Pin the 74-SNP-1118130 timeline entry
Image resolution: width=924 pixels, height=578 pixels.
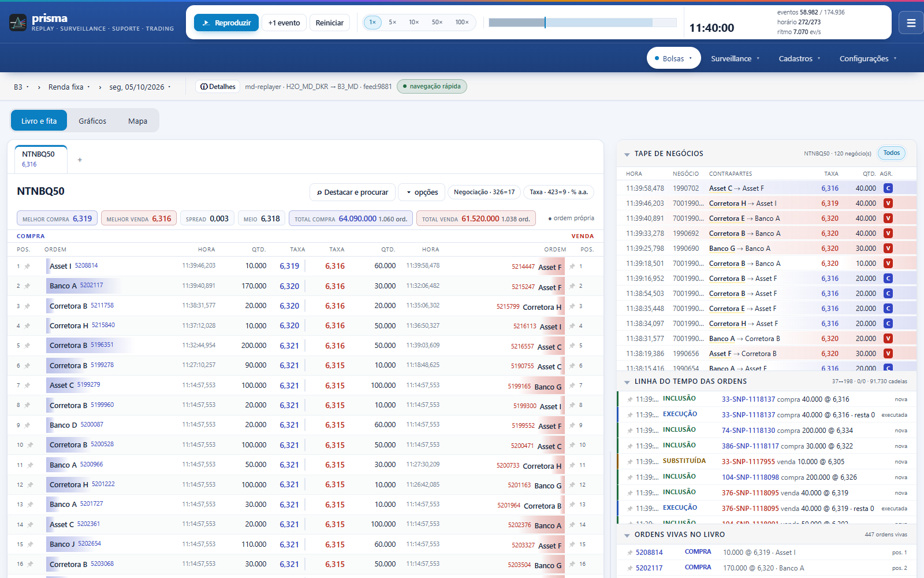tap(629, 431)
